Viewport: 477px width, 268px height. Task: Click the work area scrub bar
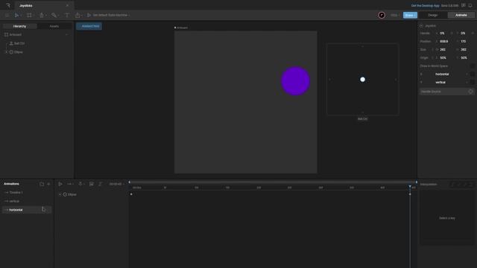tap(273, 182)
